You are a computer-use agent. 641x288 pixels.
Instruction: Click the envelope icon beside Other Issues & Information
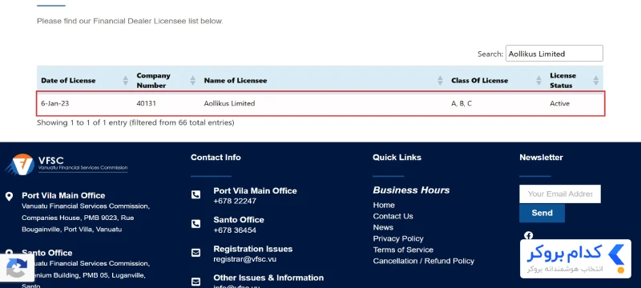[196, 282]
